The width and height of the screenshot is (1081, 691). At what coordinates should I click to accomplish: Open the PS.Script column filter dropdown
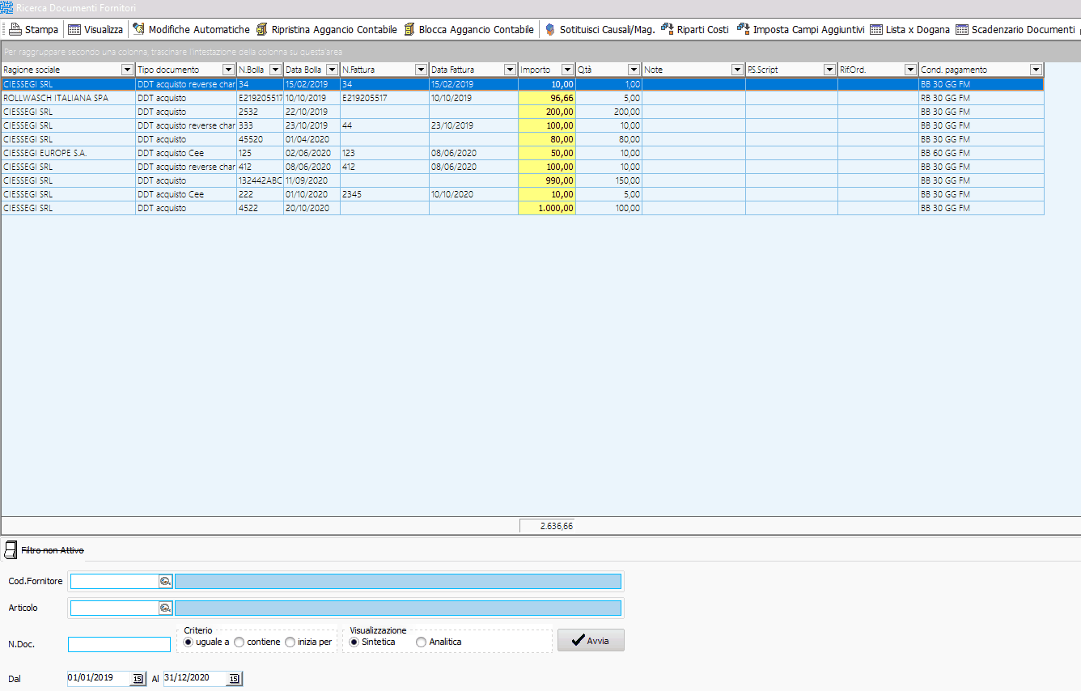[829, 70]
